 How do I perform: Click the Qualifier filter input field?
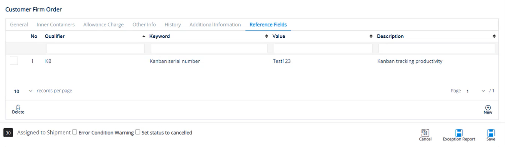(x=95, y=49)
